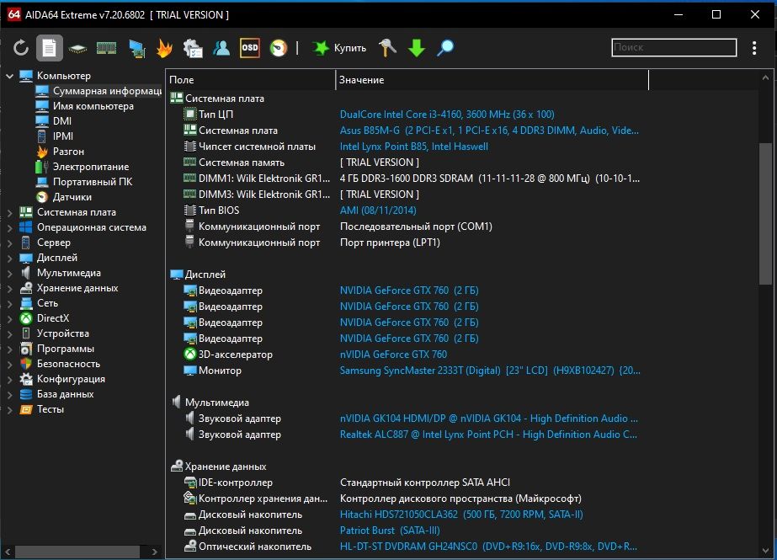The height and width of the screenshot is (560, 777).
Task: Click the Значение column header
Action: (x=492, y=80)
